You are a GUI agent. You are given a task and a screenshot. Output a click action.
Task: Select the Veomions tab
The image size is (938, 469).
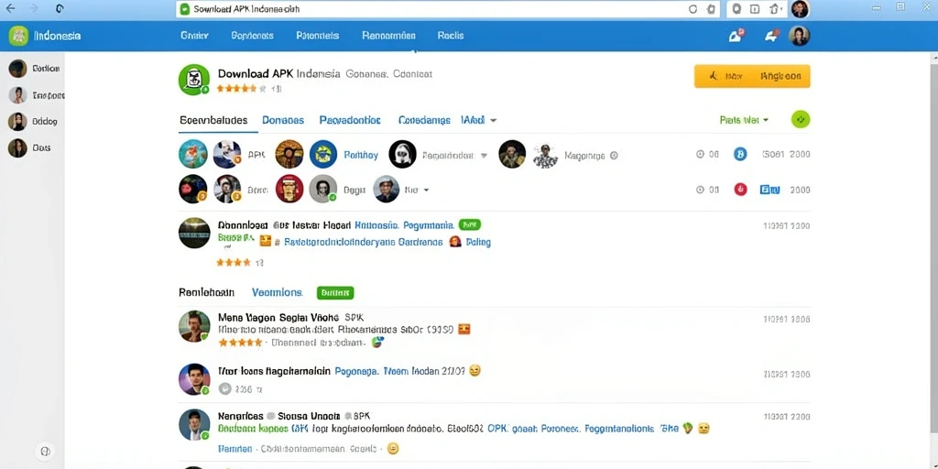click(277, 292)
